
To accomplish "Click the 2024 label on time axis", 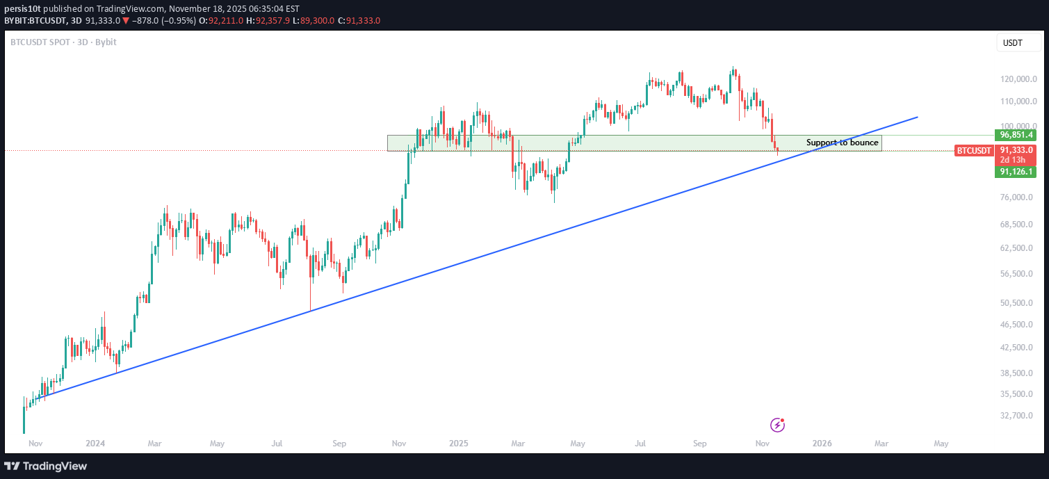I will (x=95, y=443).
